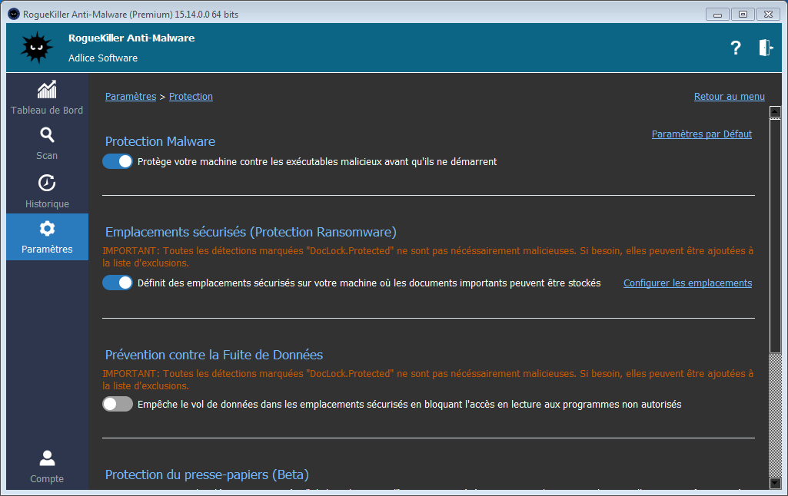Turn off Emplacements sécurisés ransomware toggle
This screenshot has height=496, width=788.
[x=118, y=283]
